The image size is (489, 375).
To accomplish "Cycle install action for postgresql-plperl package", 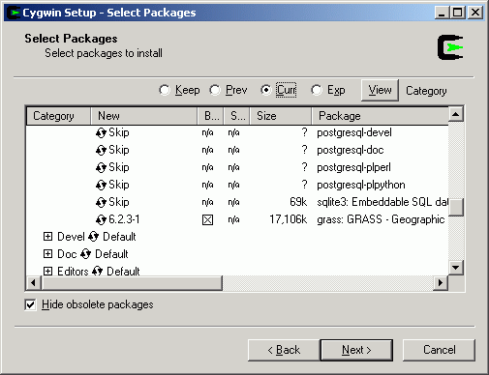I will click(x=101, y=167).
